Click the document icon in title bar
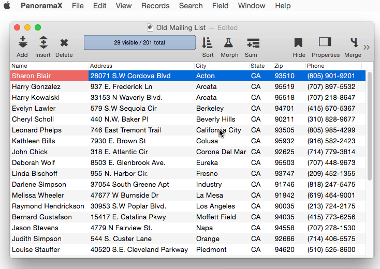This screenshot has height=269, width=380. pos(150,27)
